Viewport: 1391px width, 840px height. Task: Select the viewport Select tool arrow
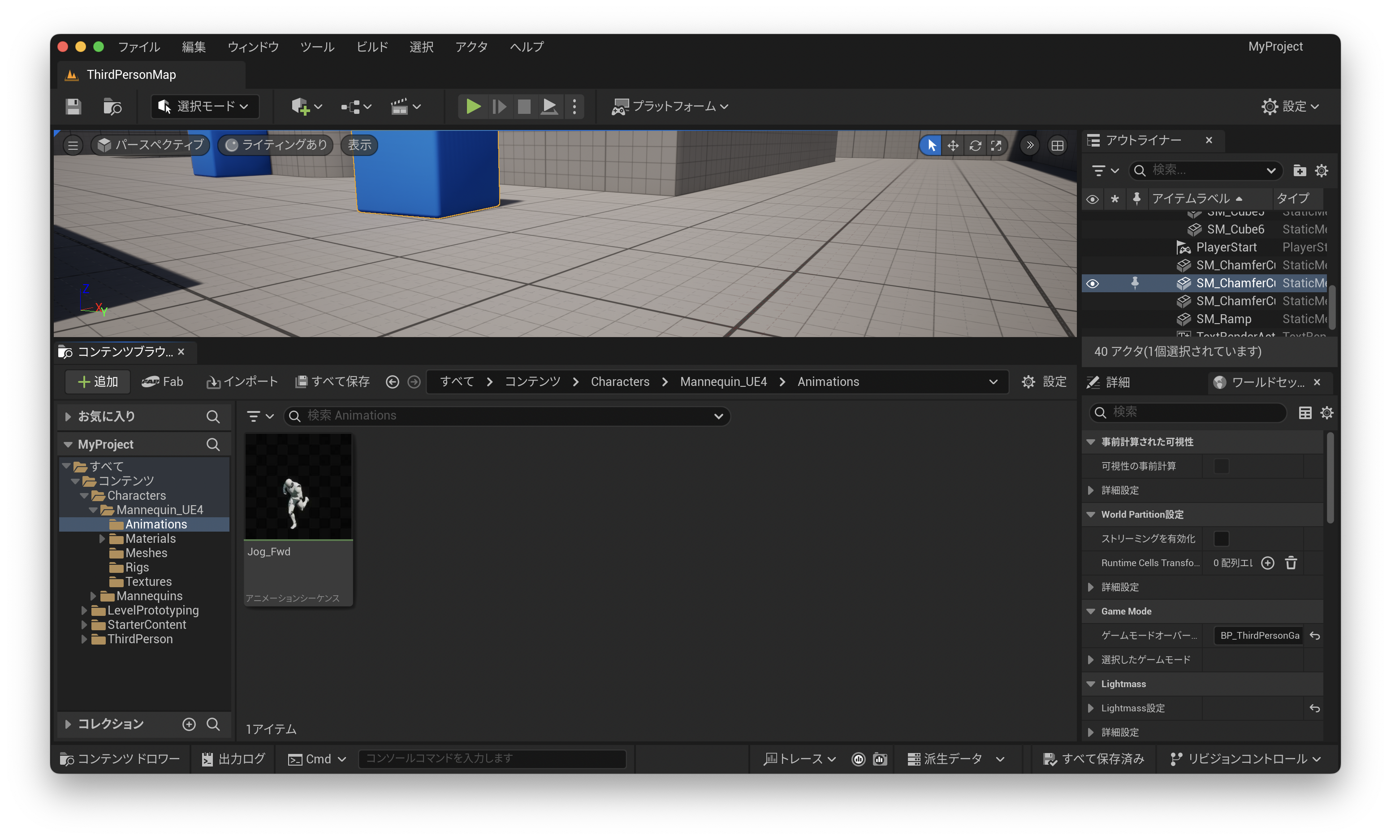932,146
